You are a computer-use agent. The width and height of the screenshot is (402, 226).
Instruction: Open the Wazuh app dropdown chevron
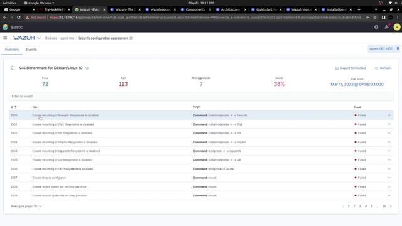tap(39, 38)
